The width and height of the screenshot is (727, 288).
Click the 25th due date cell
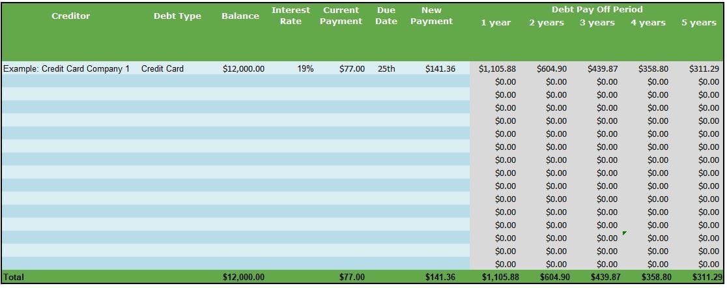click(386, 68)
